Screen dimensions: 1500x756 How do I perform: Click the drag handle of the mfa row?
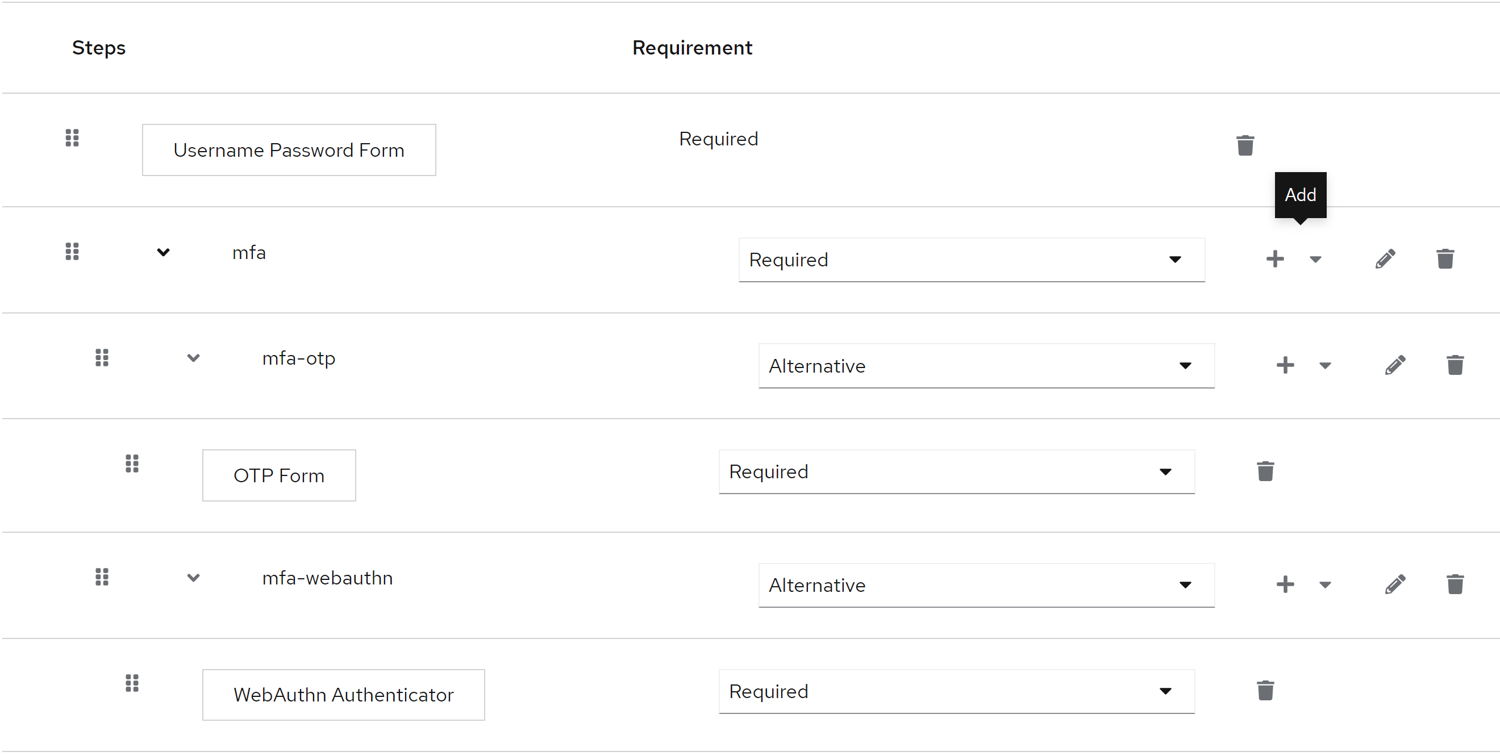click(72, 251)
